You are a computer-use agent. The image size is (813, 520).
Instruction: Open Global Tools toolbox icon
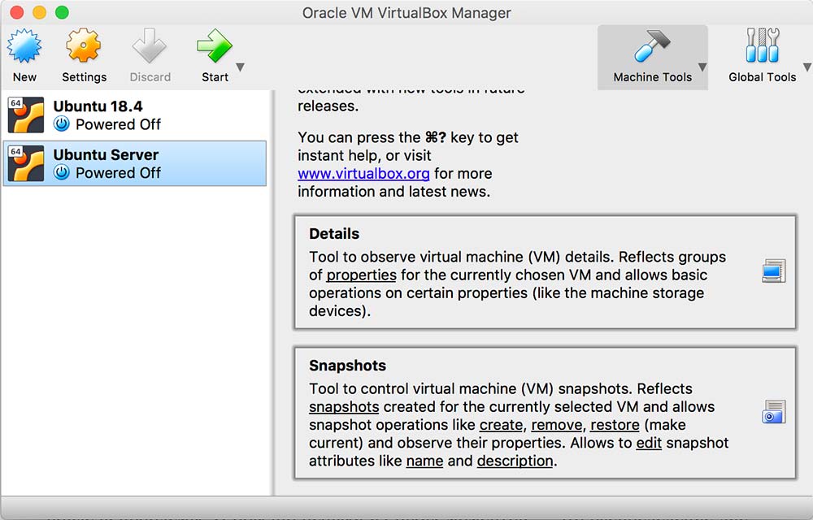point(762,48)
